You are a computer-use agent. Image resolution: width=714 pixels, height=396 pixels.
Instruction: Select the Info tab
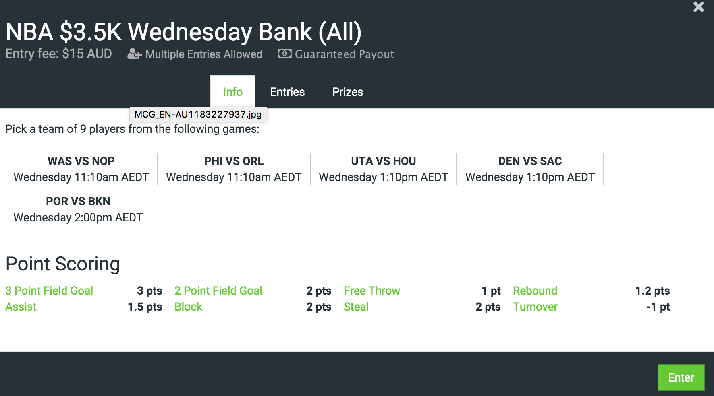(x=233, y=92)
